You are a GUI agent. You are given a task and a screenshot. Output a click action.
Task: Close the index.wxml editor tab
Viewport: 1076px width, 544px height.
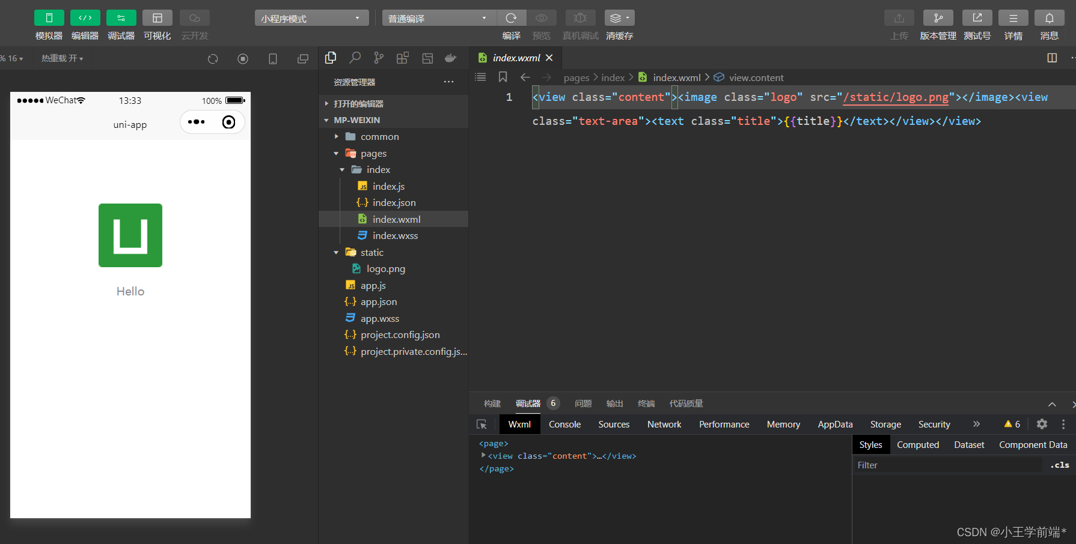pyautogui.click(x=549, y=58)
